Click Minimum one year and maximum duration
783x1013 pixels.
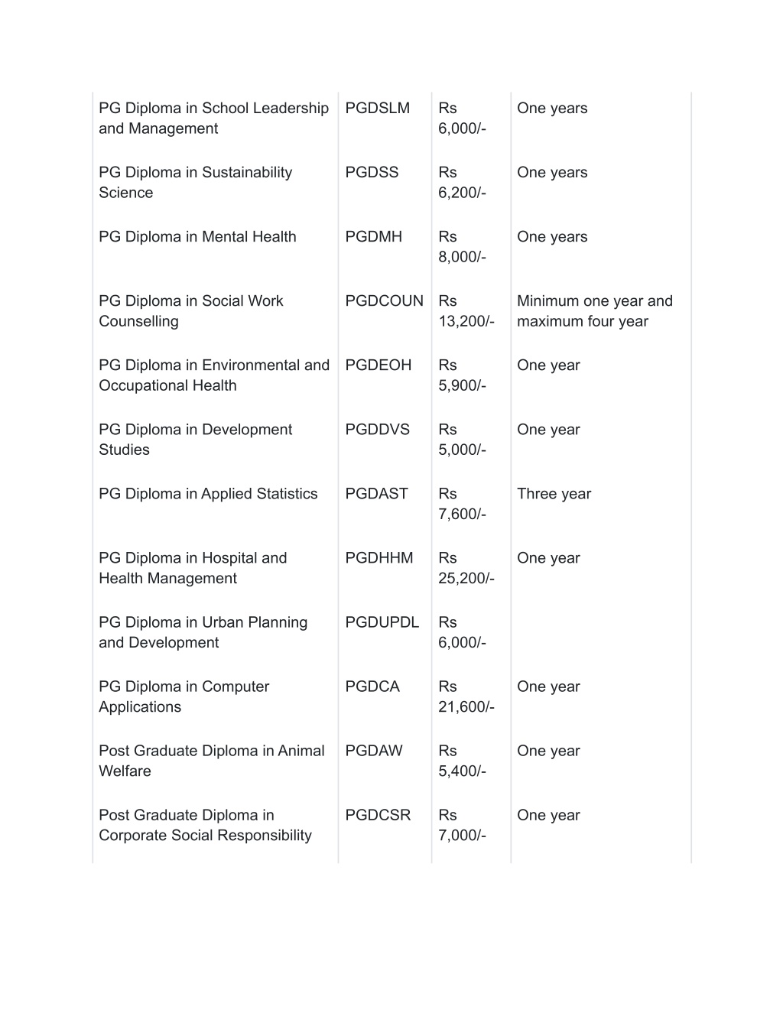(x=595, y=311)
